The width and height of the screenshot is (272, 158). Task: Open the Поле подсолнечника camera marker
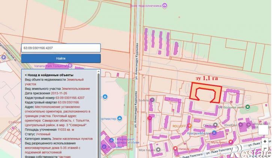pos(164,6)
